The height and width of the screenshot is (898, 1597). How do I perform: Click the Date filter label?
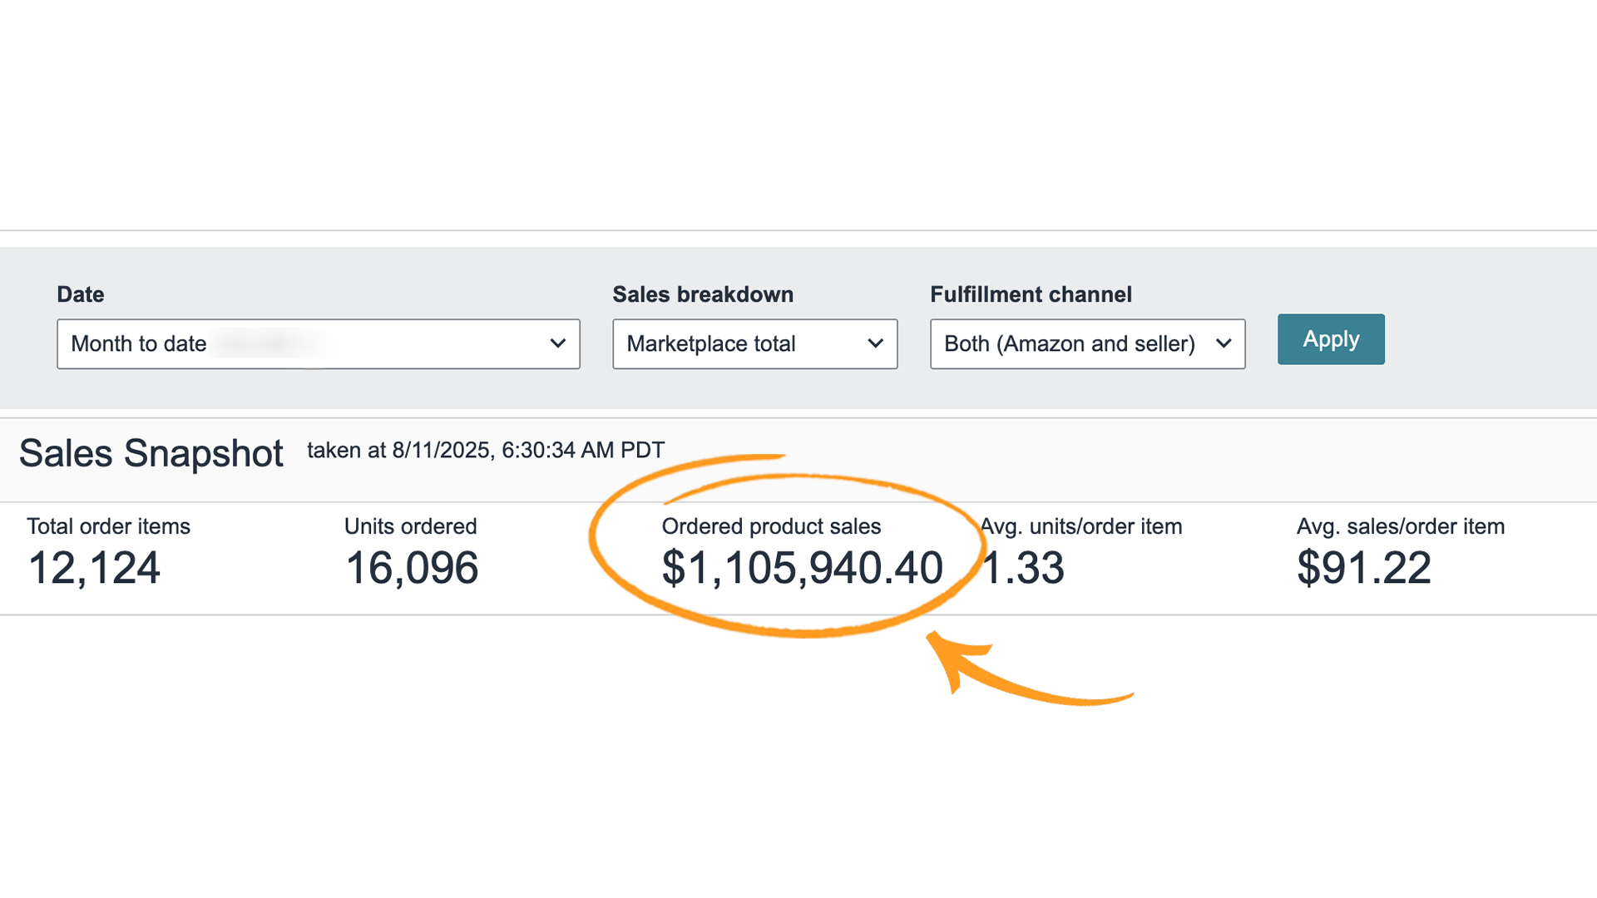tap(81, 294)
